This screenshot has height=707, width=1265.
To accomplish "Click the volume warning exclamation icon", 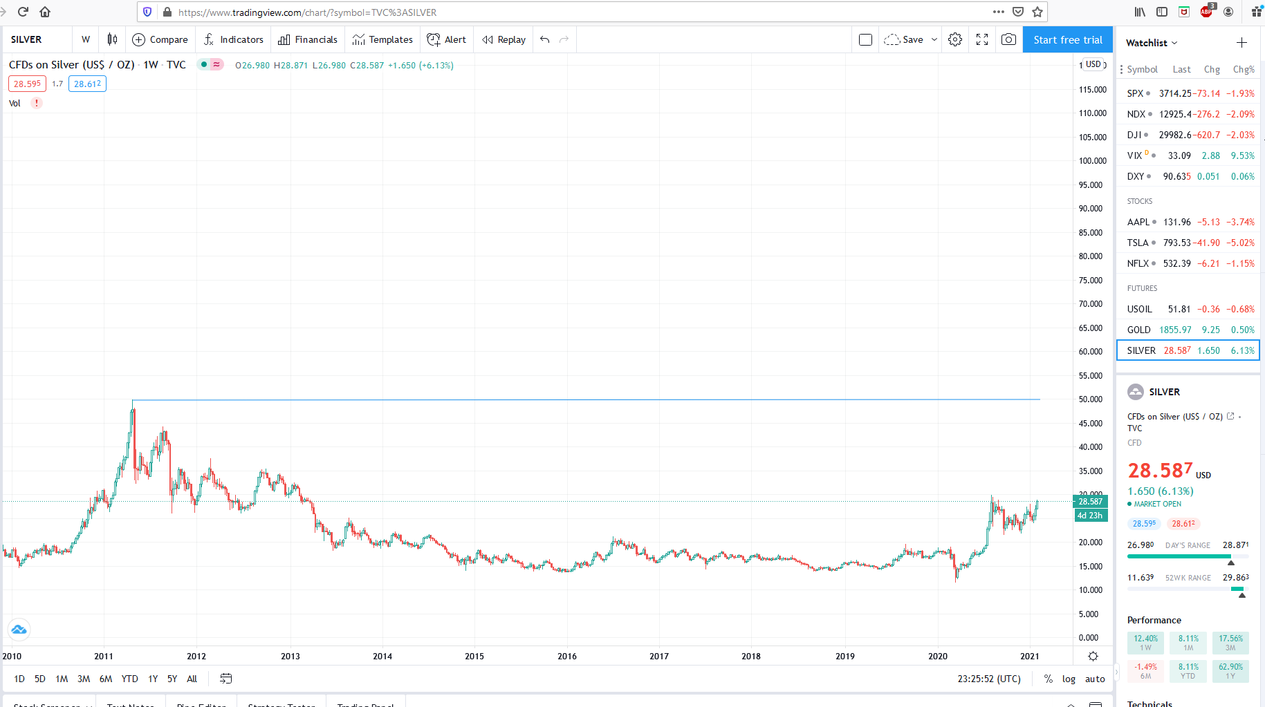I will click(x=37, y=103).
